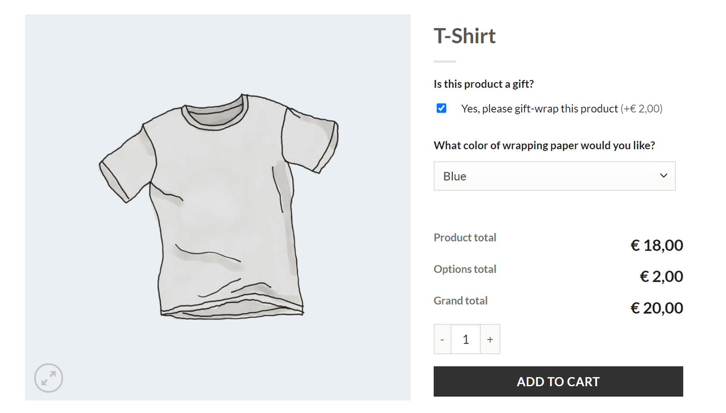Click the Options total label
Image resolution: width=726 pixels, height=413 pixels.
pyautogui.click(x=465, y=269)
